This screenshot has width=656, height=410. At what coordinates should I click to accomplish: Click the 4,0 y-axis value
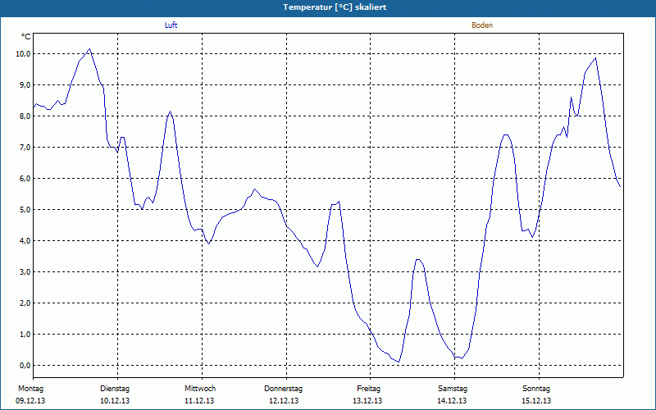[25, 240]
